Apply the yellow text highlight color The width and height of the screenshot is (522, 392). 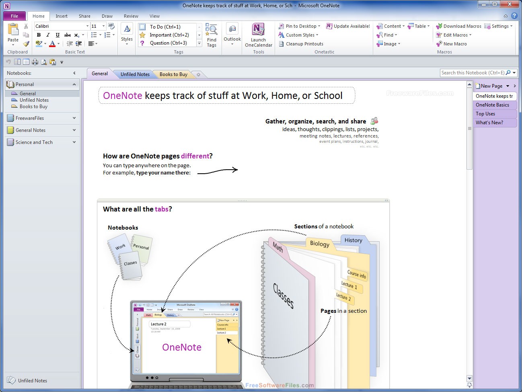(x=39, y=43)
